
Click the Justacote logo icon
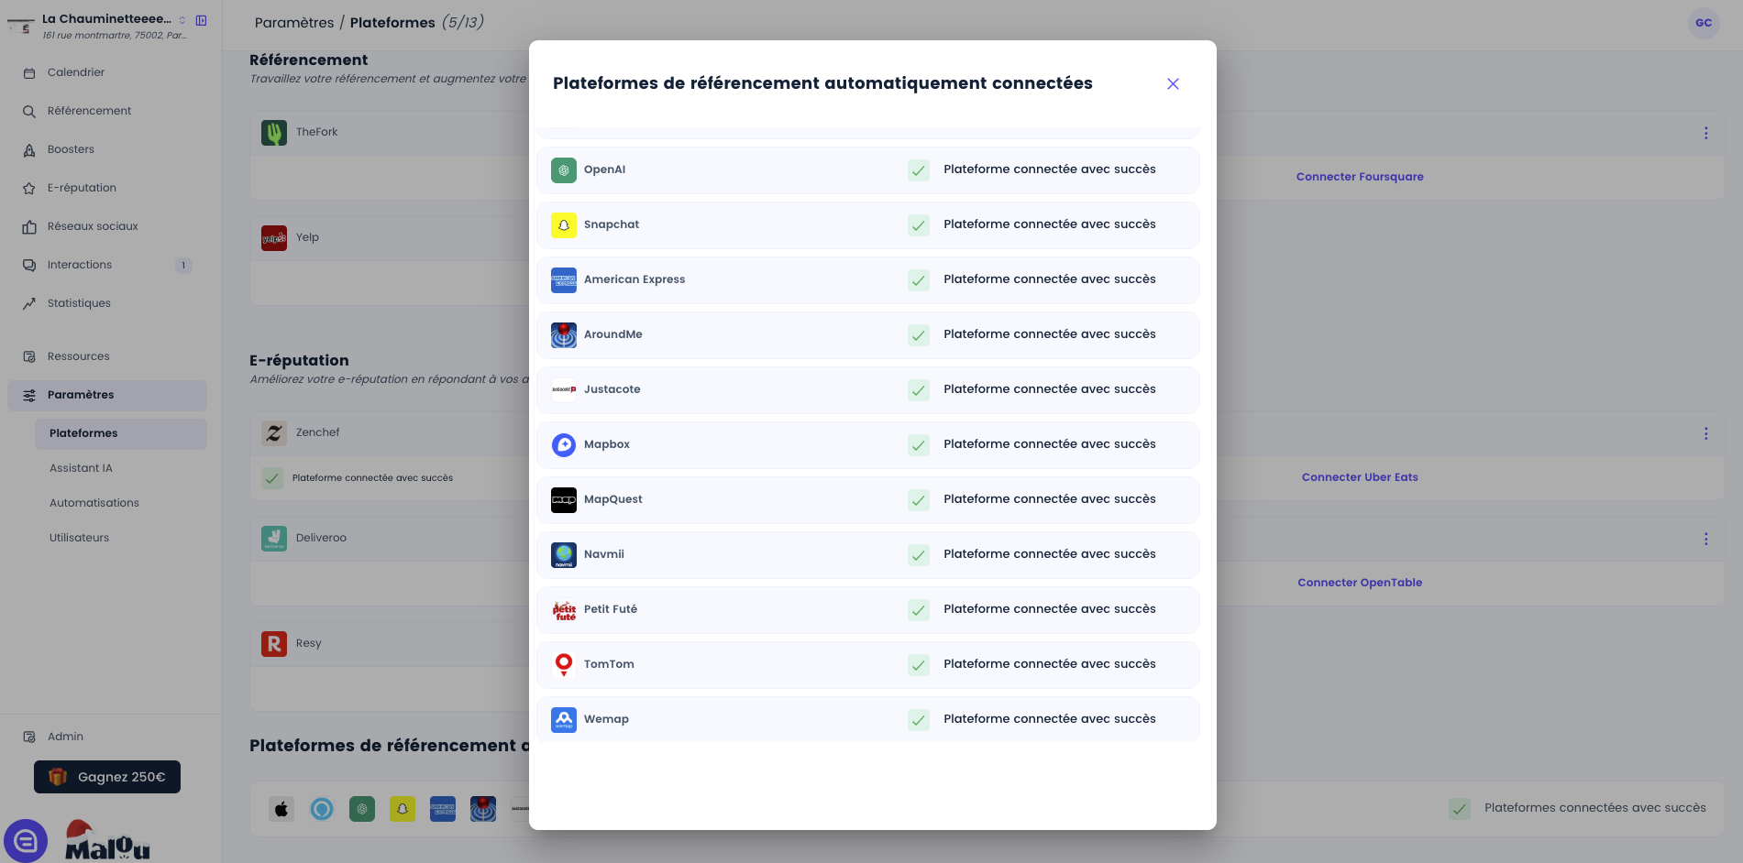[564, 390]
